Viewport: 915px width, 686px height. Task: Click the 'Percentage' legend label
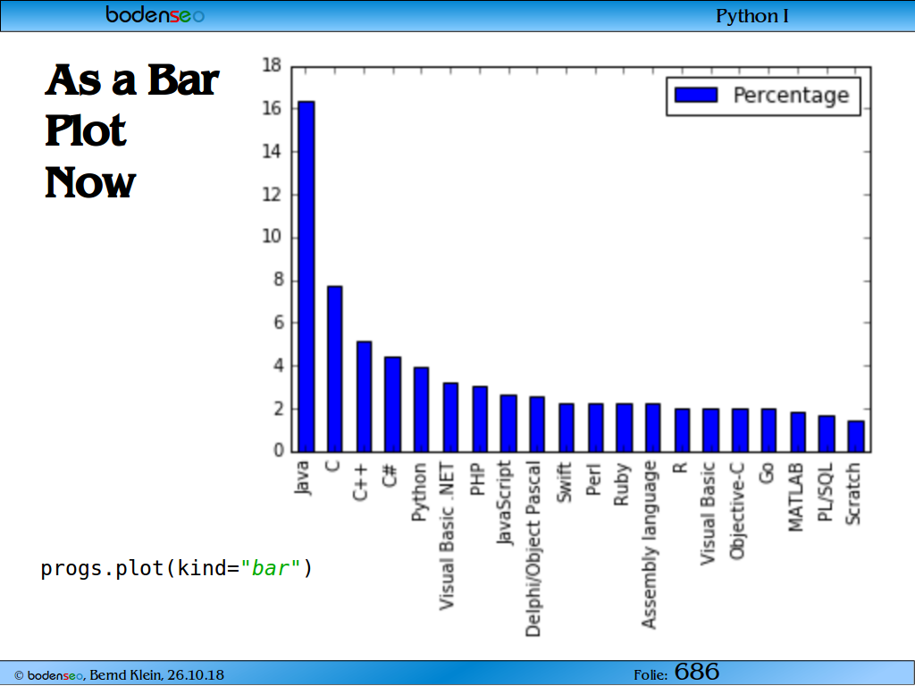[x=791, y=96]
